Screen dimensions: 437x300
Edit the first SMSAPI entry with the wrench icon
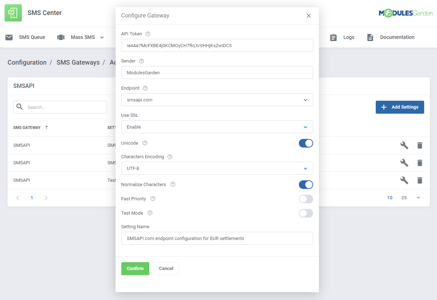[x=404, y=145]
